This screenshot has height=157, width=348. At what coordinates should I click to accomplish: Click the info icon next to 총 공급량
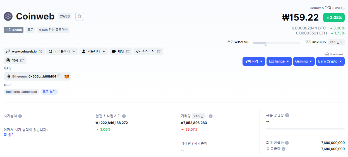(x=284, y=149)
